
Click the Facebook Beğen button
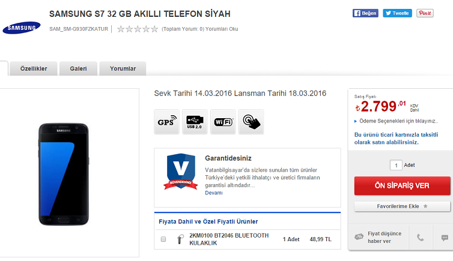click(x=365, y=13)
